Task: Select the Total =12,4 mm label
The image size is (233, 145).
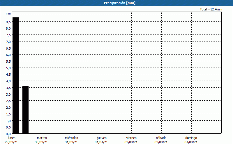Action: (x=211, y=9)
